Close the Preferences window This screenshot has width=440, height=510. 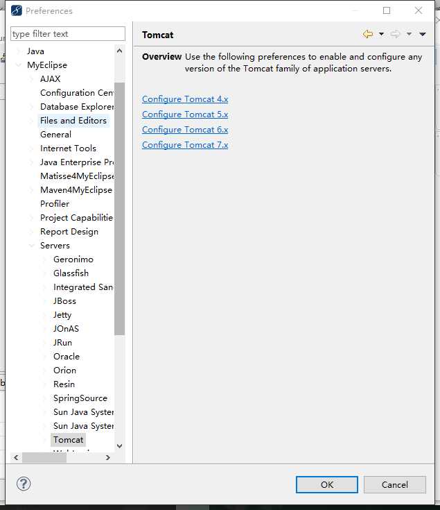coord(419,10)
